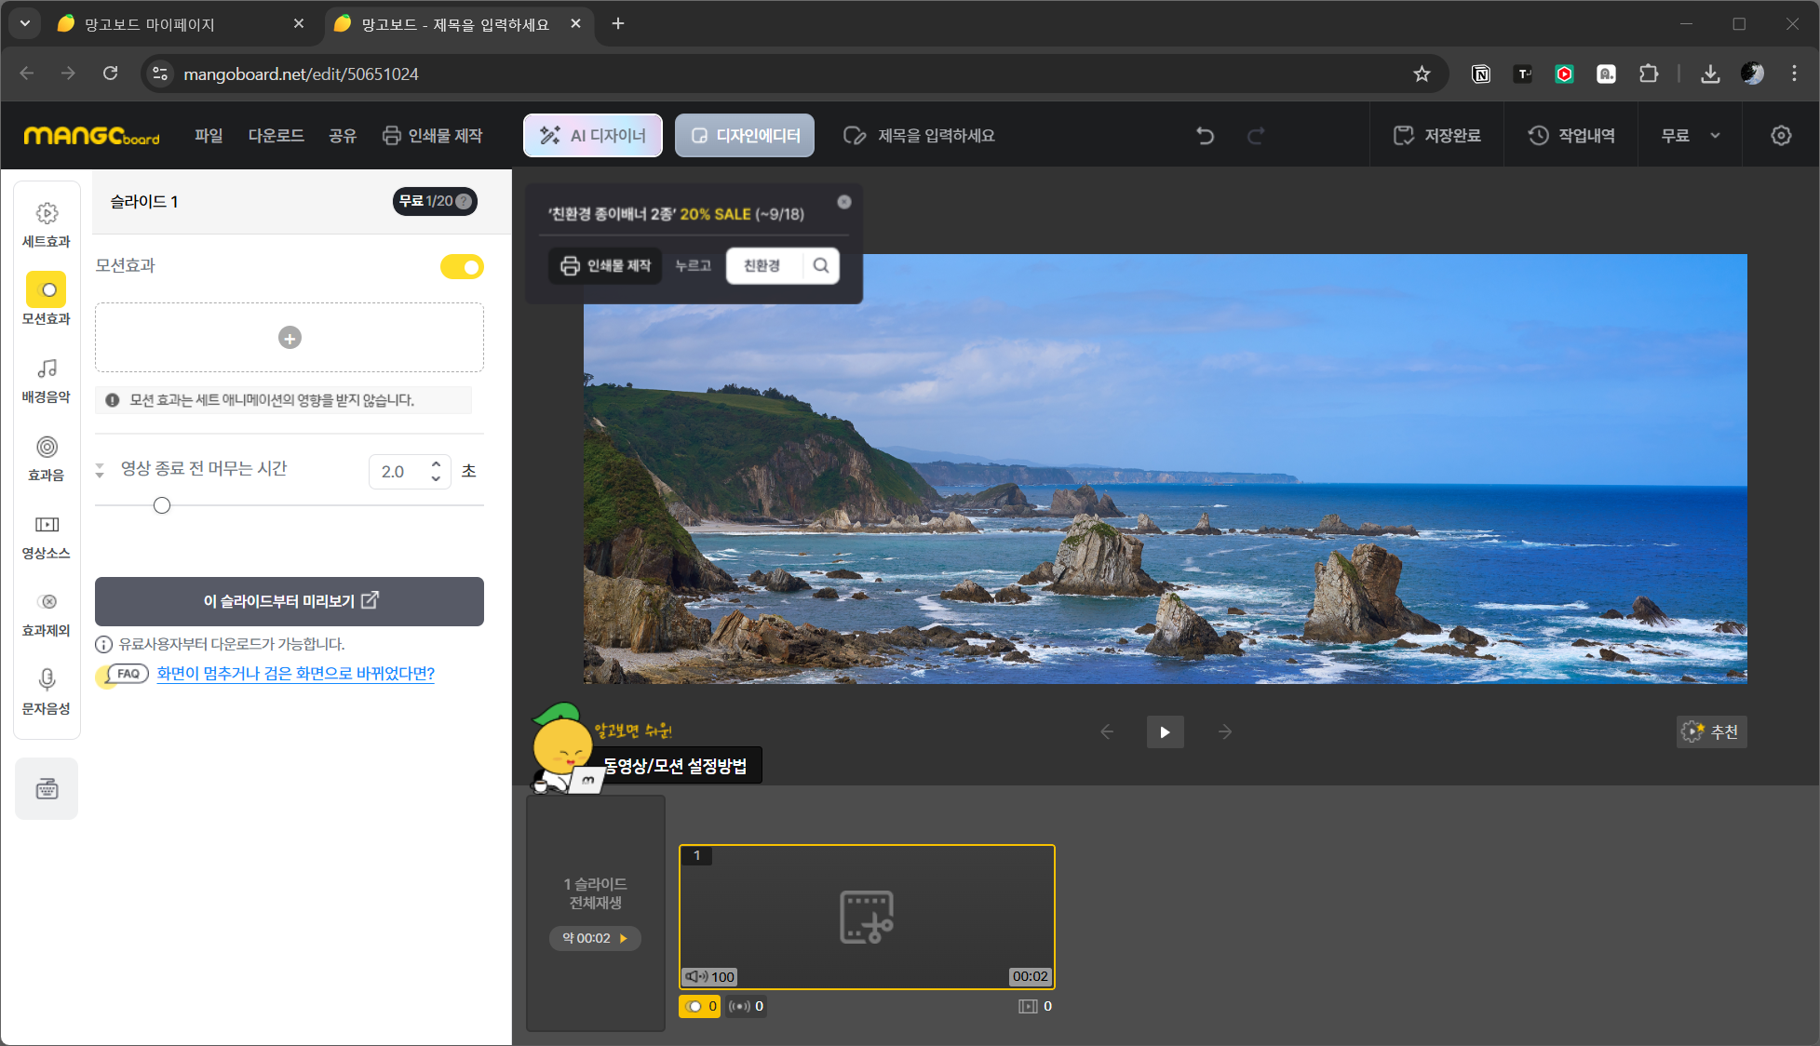Click the undo arrow icon

click(1205, 136)
